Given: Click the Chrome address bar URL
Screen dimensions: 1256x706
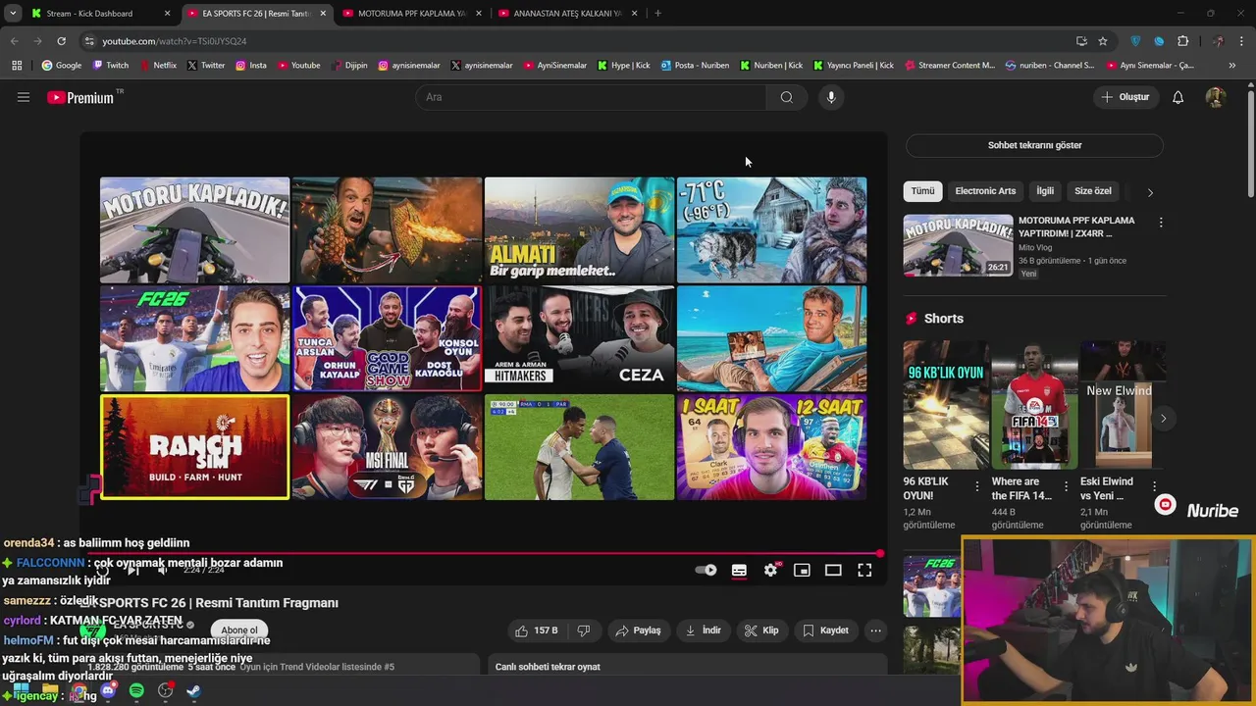Looking at the screenshot, I should 175,41.
